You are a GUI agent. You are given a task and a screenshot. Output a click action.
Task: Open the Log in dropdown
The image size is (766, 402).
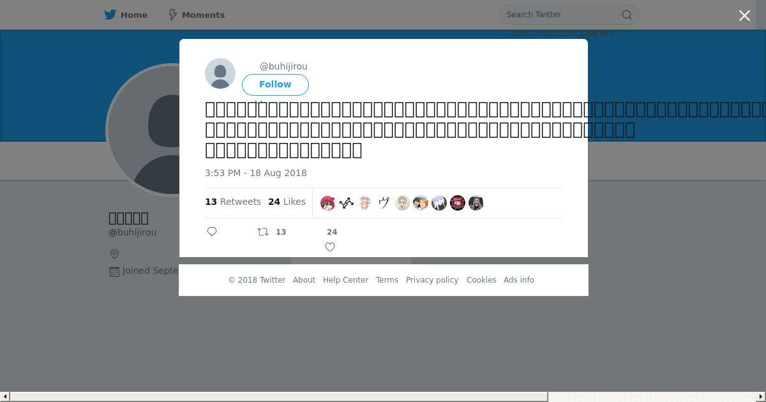coord(597,34)
